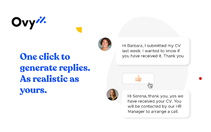211x132 pixels.
Task: Open the curly-haired woman's avatar
Action: point(105,44)
